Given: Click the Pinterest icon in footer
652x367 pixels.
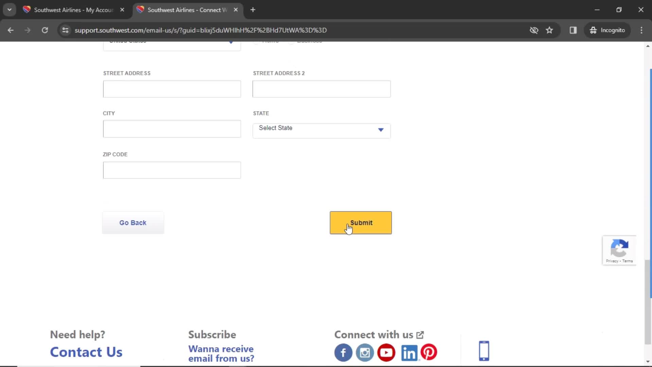Looking at the screenshot, I should pos(429,352).
